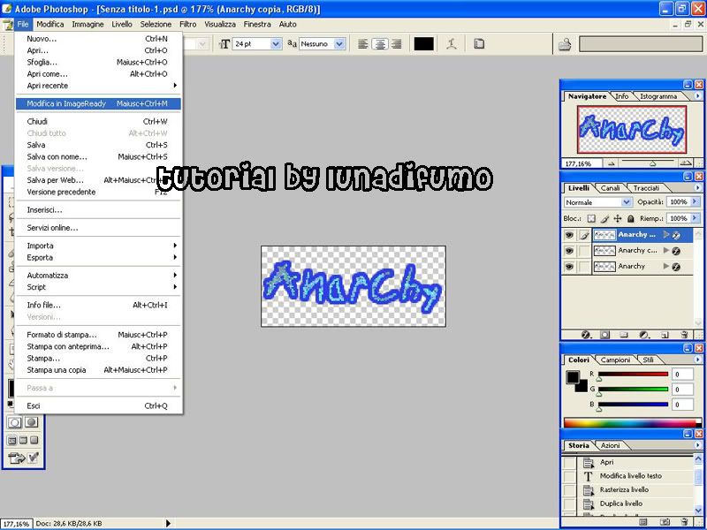This screenshot has width=707, height=530.
Task: Create new fill or adjustment layer icon
Action: click(x=644, y=335)
